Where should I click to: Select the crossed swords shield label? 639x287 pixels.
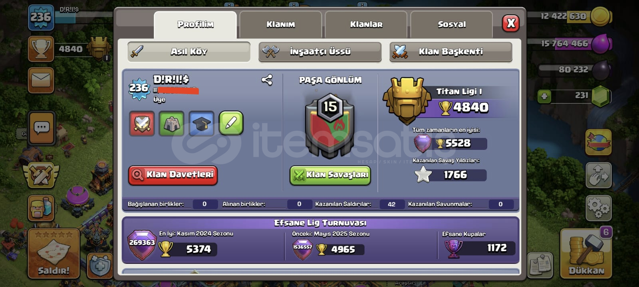[x=142, y=124]
